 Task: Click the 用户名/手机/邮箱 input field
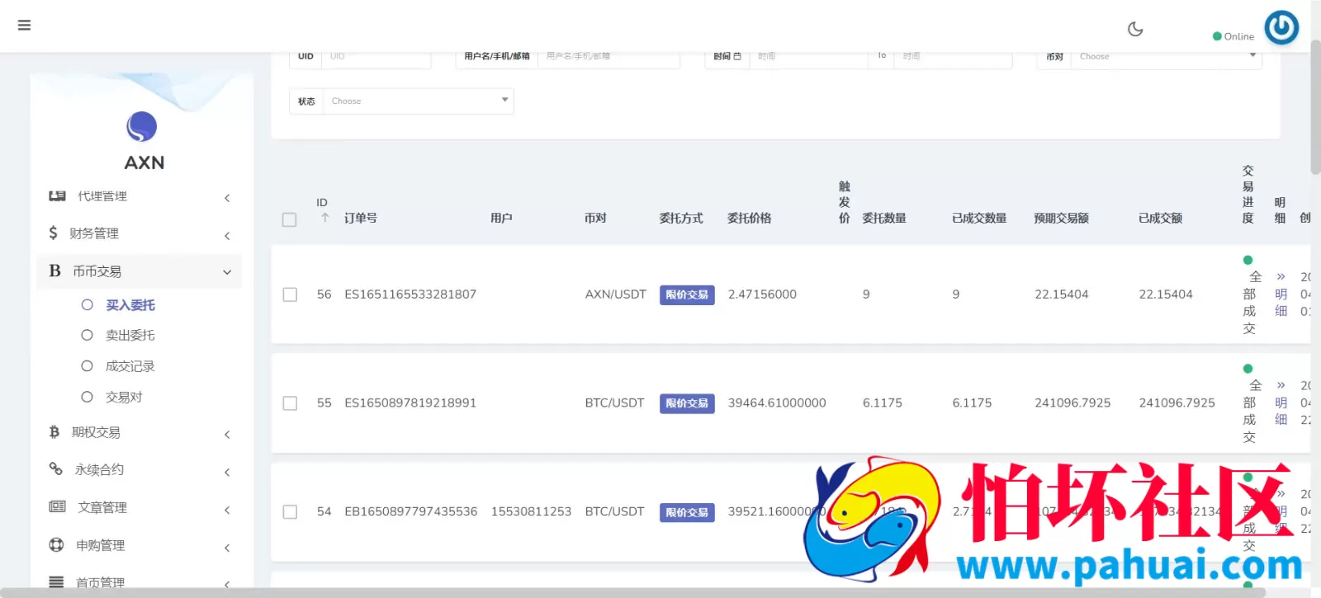click(608, 56)
